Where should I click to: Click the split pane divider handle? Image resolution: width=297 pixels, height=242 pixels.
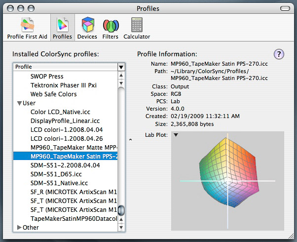(130, 140)
